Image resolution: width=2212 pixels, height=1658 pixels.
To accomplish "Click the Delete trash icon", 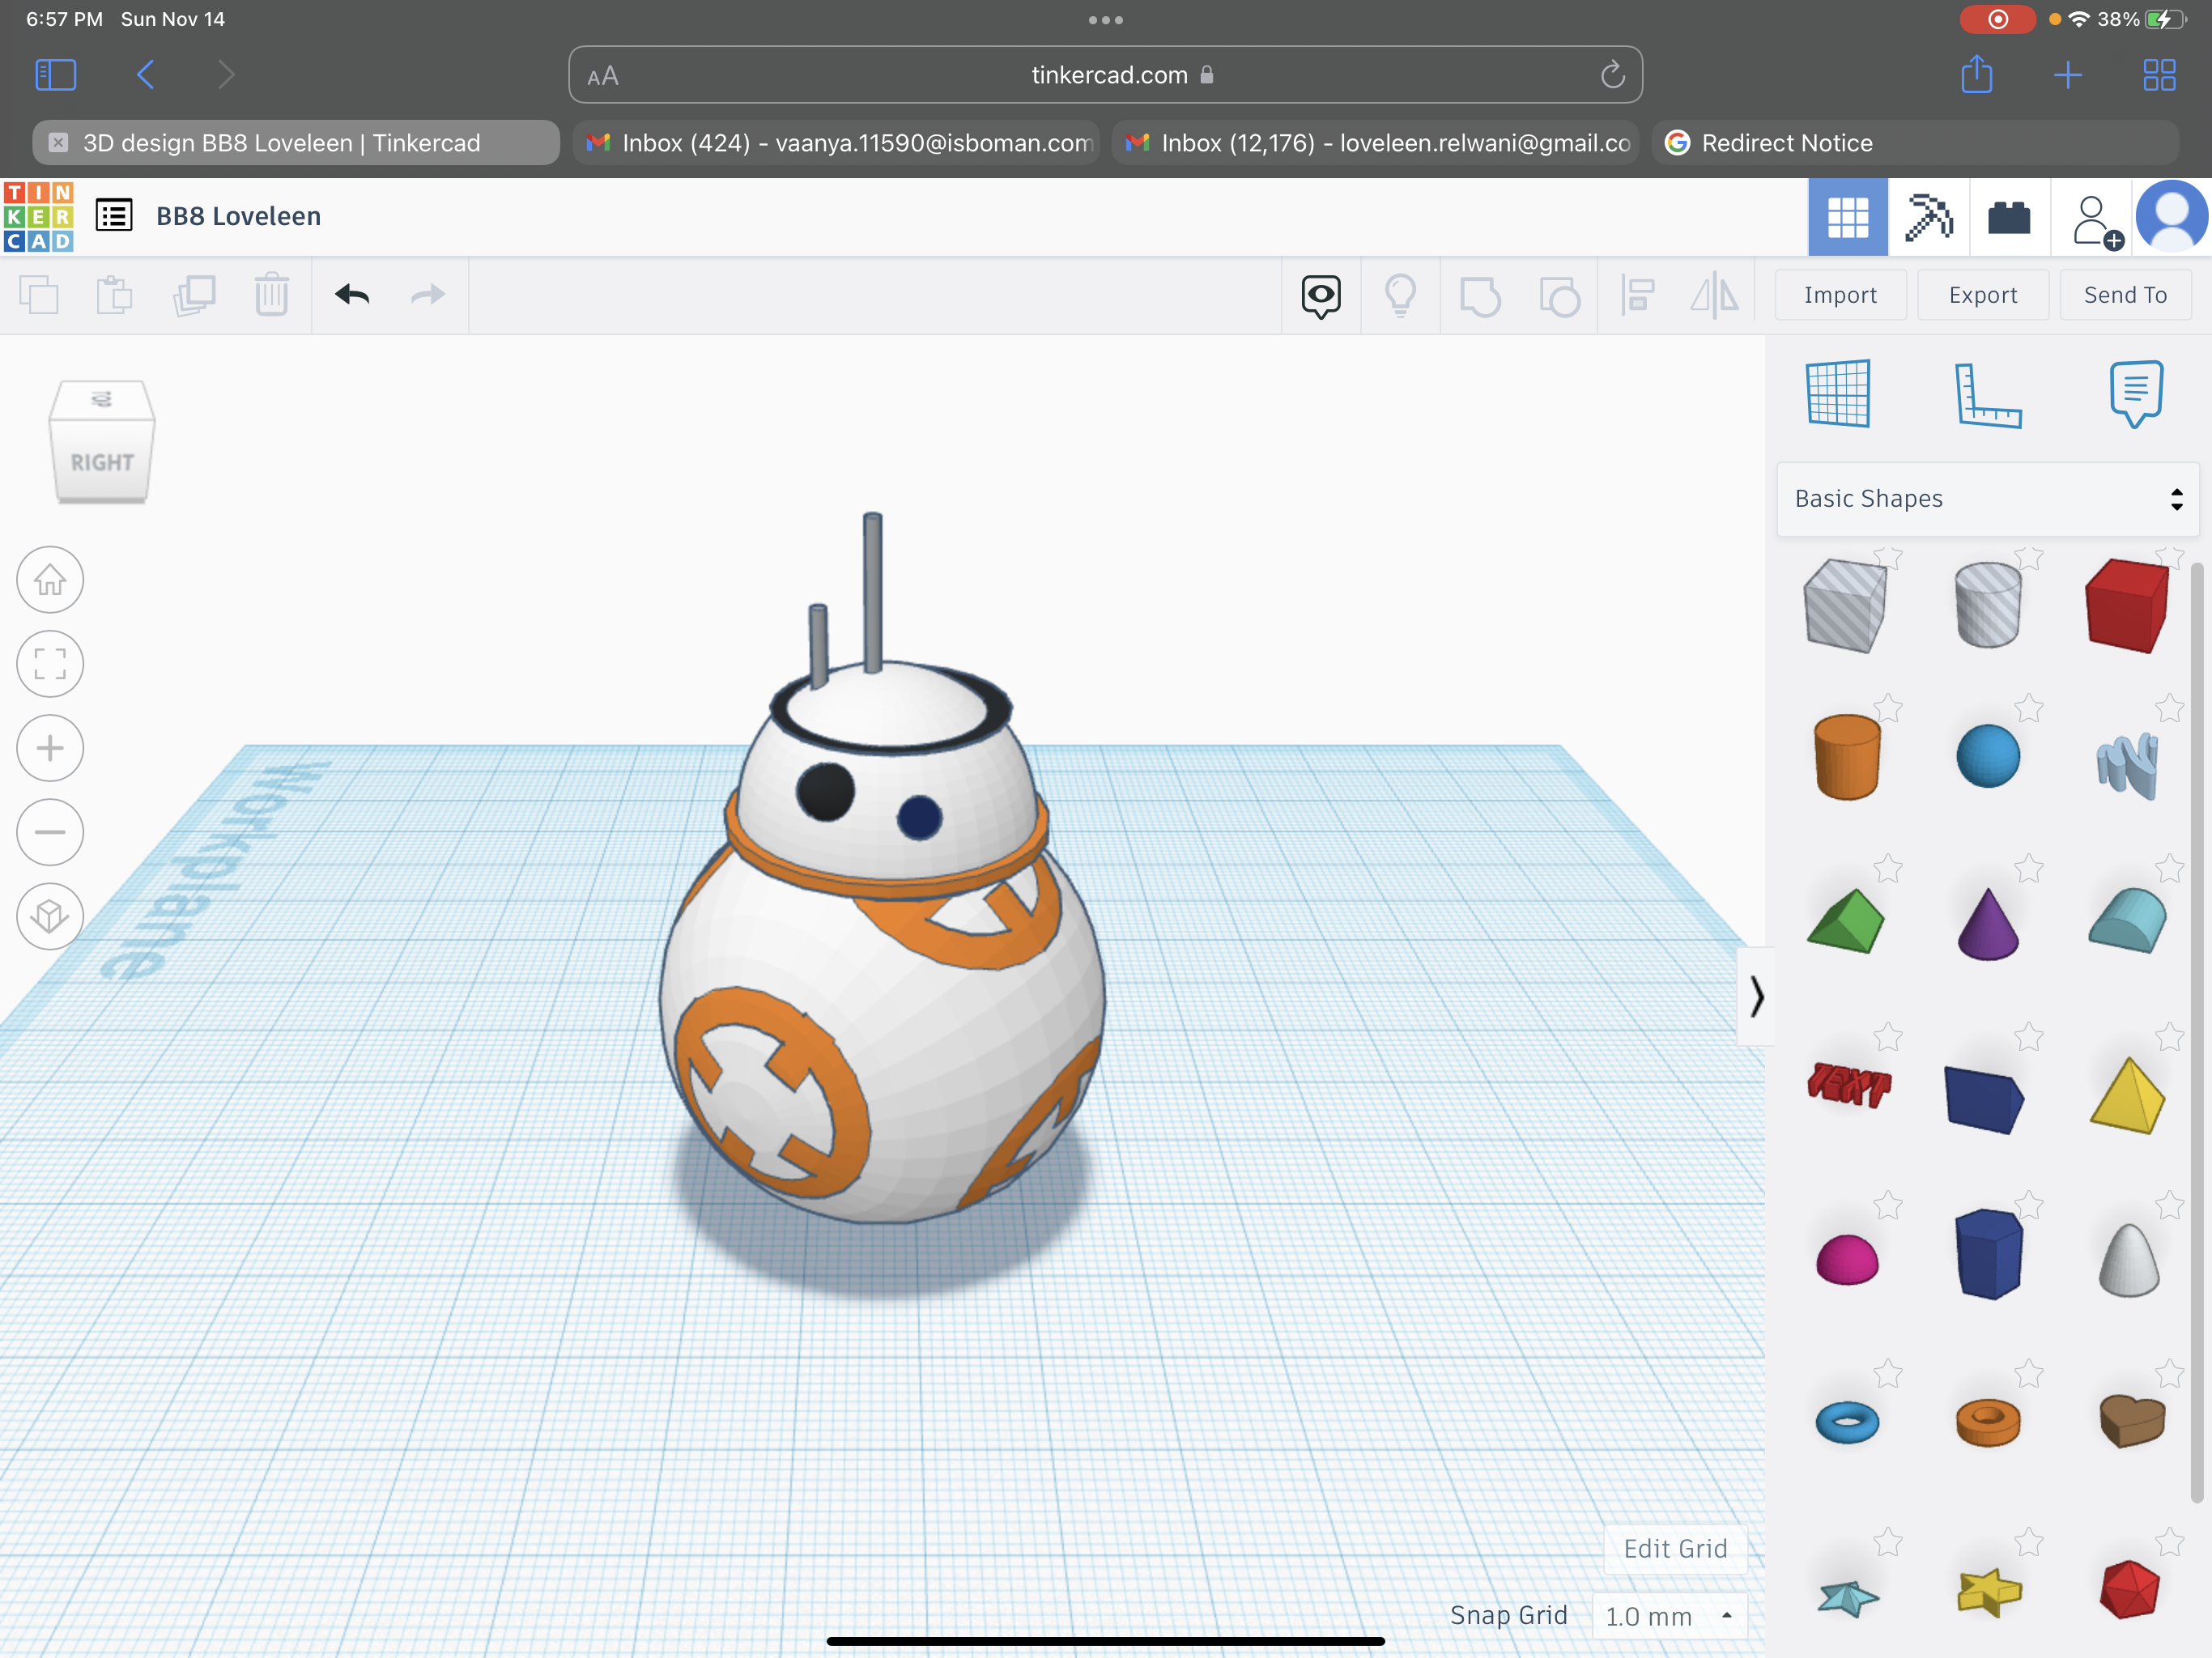I will tap(271, 295).
